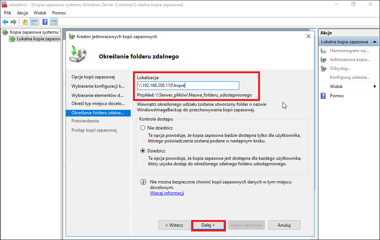The width and height of the screenshot is (380, 240).
Task: Click the Odzyskaj... action icon
Action: coord(323,68)
